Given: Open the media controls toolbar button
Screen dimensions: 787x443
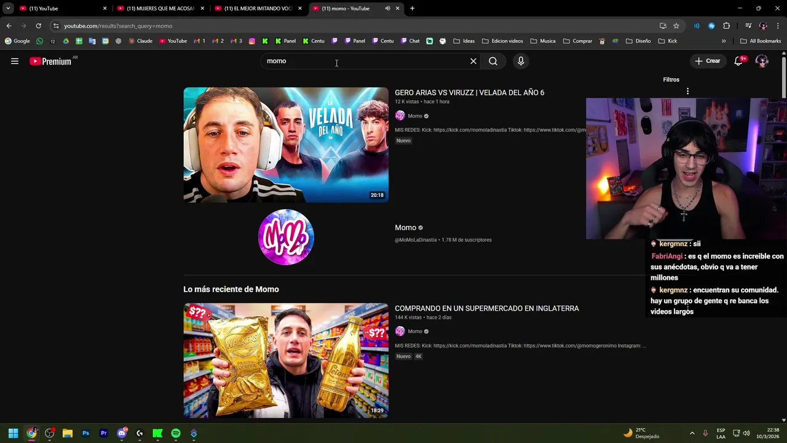Looking at the screenshot, I should (748, 26).
